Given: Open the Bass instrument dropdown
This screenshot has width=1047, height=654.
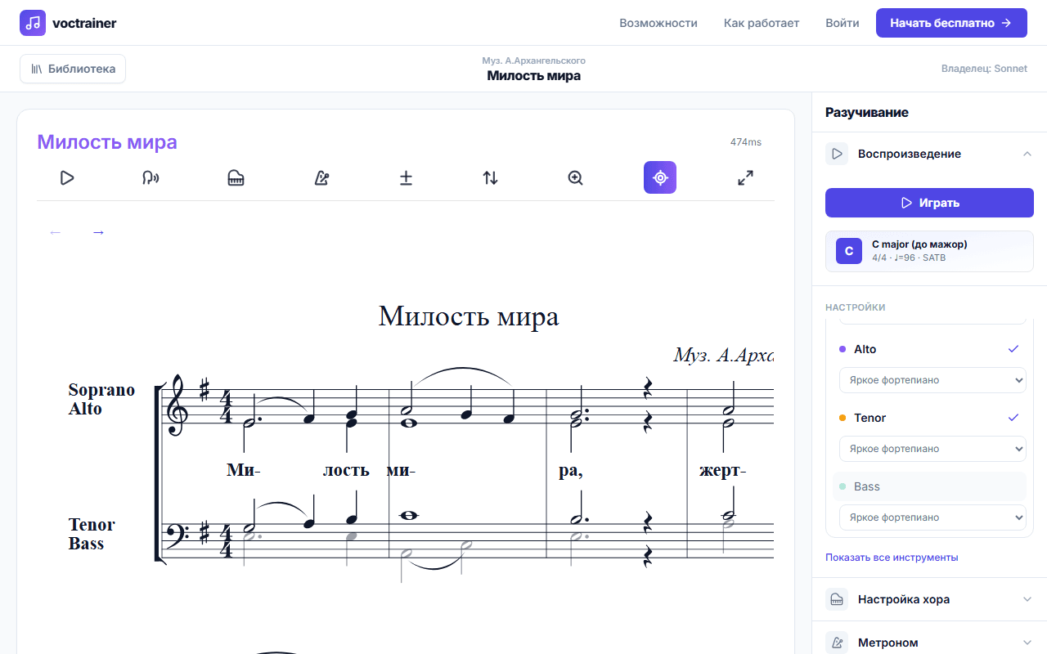Looking at the screenshot, I should click(932, 517).
